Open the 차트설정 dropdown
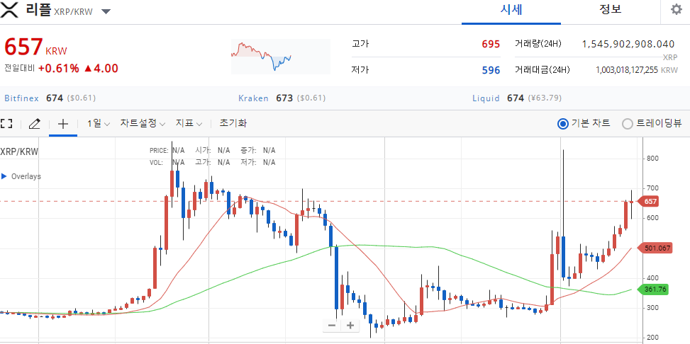 pos(143,123)
